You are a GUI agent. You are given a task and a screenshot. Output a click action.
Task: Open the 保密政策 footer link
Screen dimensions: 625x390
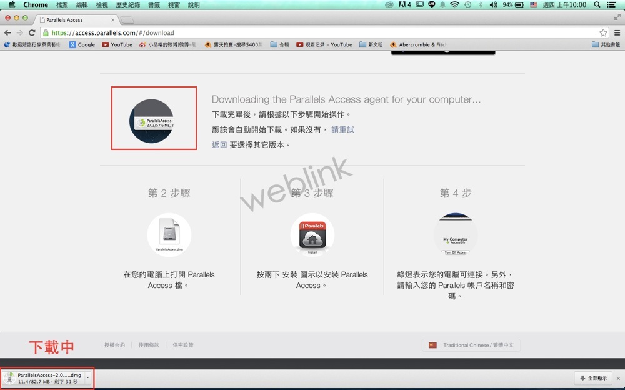[183, 345]
